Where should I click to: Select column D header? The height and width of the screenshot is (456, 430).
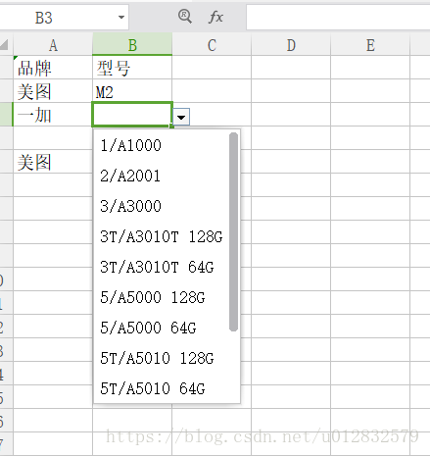291,45
